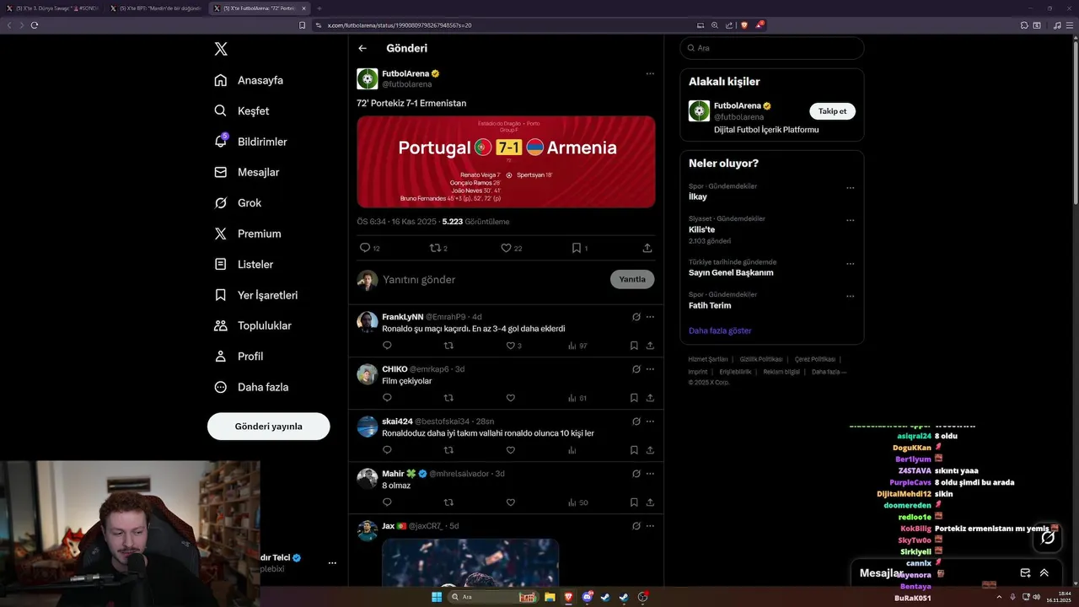Like Mahir's reply
Viewport: 1079px width, 607px height.
coord(510,502)
